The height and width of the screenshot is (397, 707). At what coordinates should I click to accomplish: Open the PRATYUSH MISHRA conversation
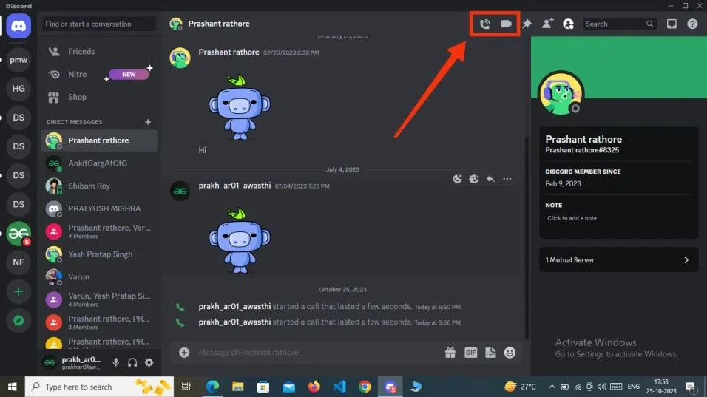point(99,208)
